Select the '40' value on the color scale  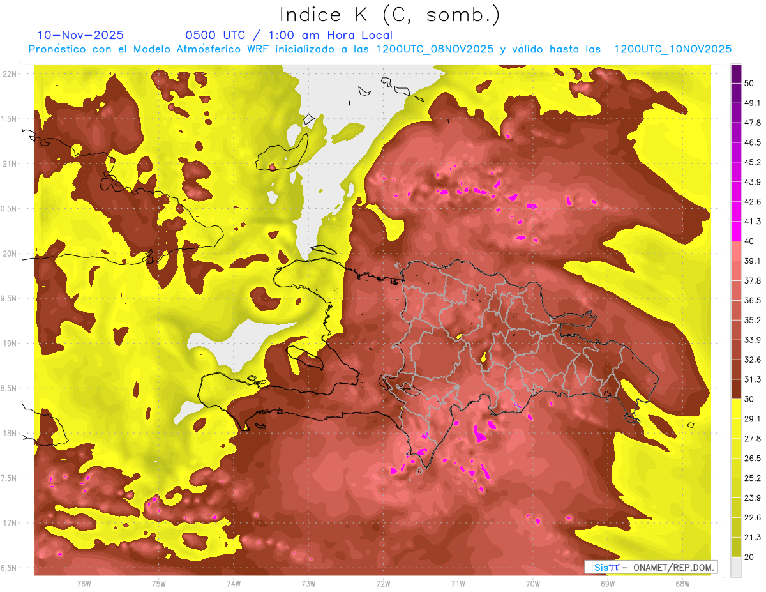749,241
